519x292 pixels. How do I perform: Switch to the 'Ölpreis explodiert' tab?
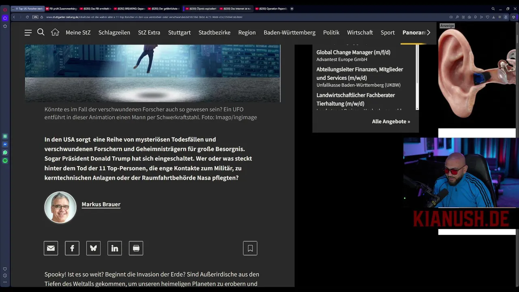tap(202, 9)
